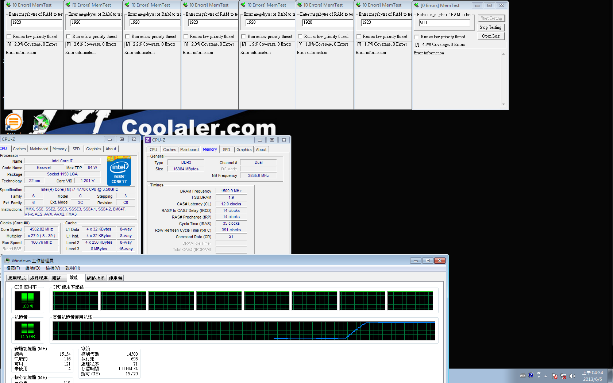Enable low priority thread in 4.3% coverage MemTest
This screenshot has height=383, width=613.
click(x=417, y=37)
